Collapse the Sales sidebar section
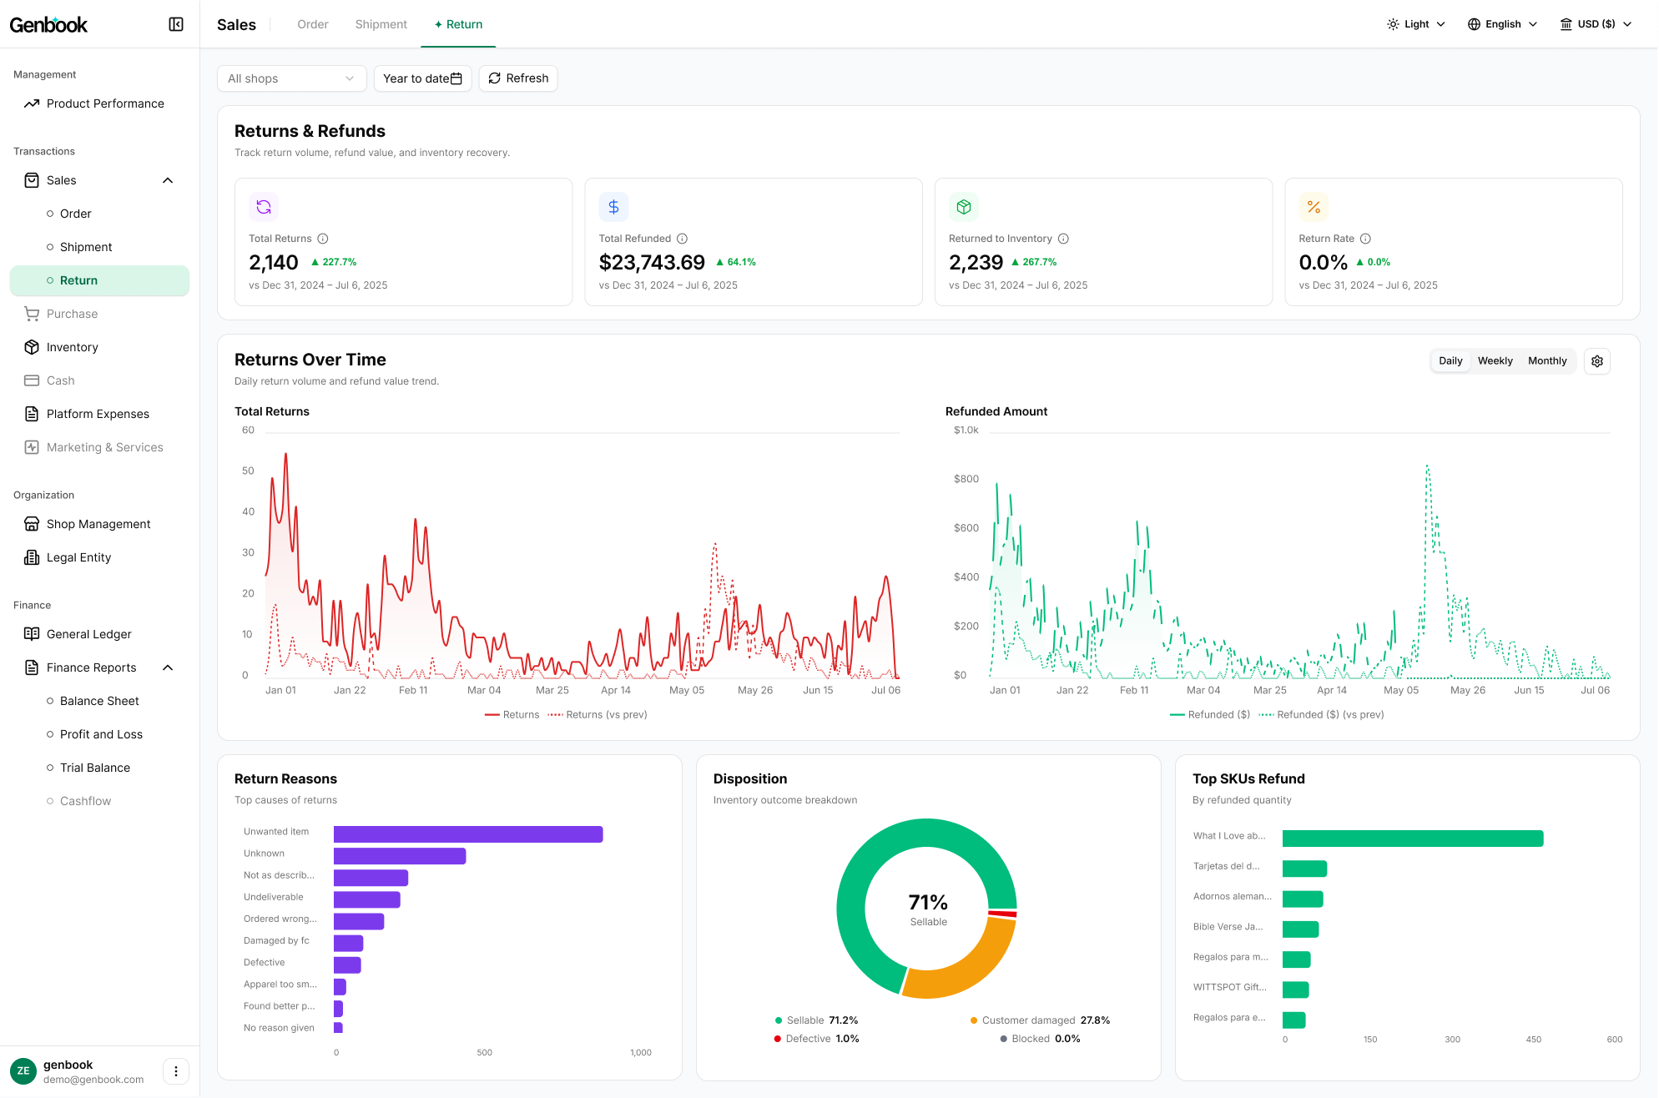Screen dimensions: 1659x1098 [168, 180]
